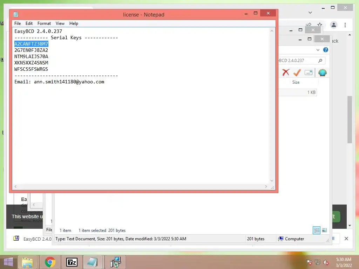Viewport: 359px width, 269px height.
Task: Open Explorer help question mark icon
Action: tap(326, 50)
